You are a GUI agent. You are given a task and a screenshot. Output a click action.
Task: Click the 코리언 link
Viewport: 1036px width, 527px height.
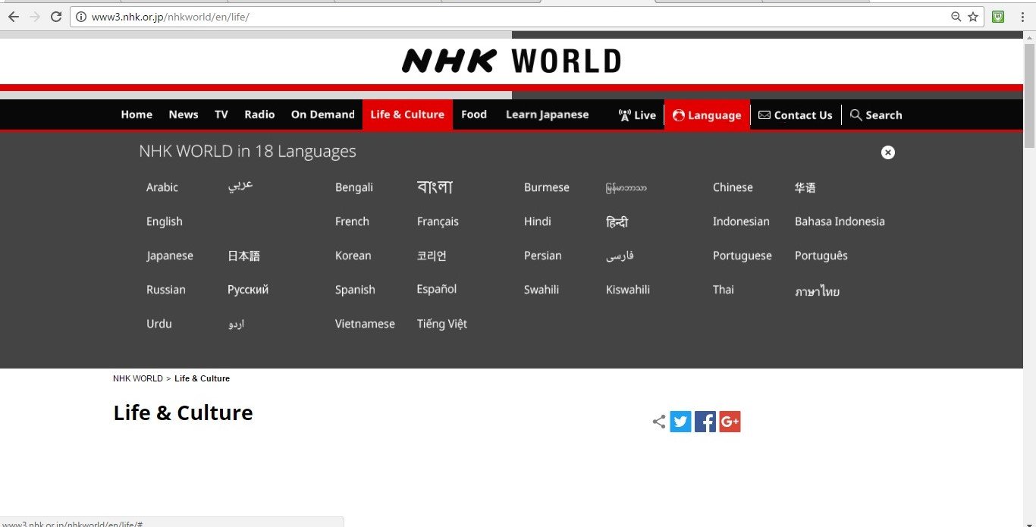[432, 256]
